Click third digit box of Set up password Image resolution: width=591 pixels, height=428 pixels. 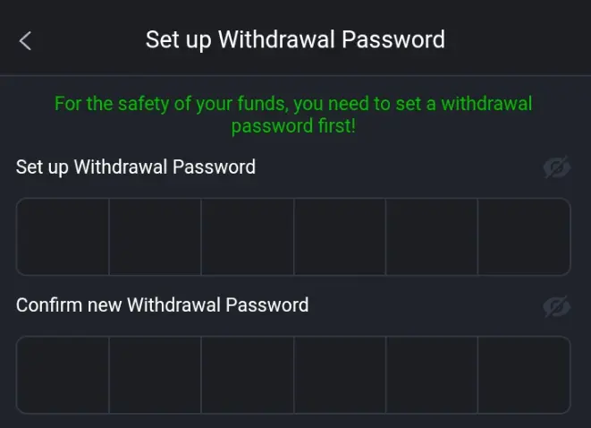coord(248,236)
